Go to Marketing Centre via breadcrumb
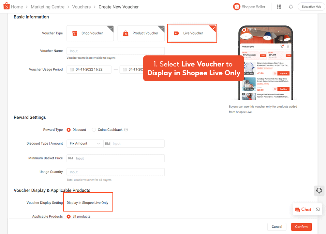Screen dimensions: 326x234 tap(48, 7)
